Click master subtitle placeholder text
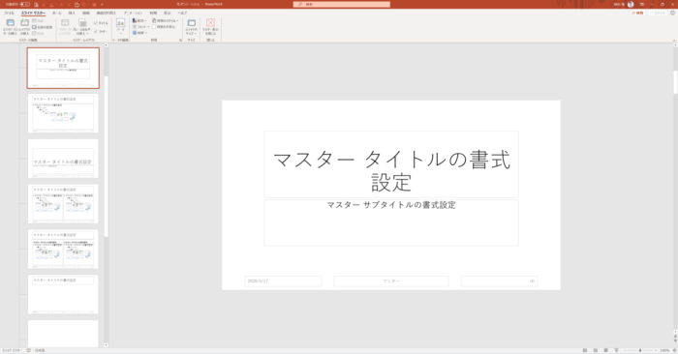The image size is (678, 354). [x=391, y=205]
